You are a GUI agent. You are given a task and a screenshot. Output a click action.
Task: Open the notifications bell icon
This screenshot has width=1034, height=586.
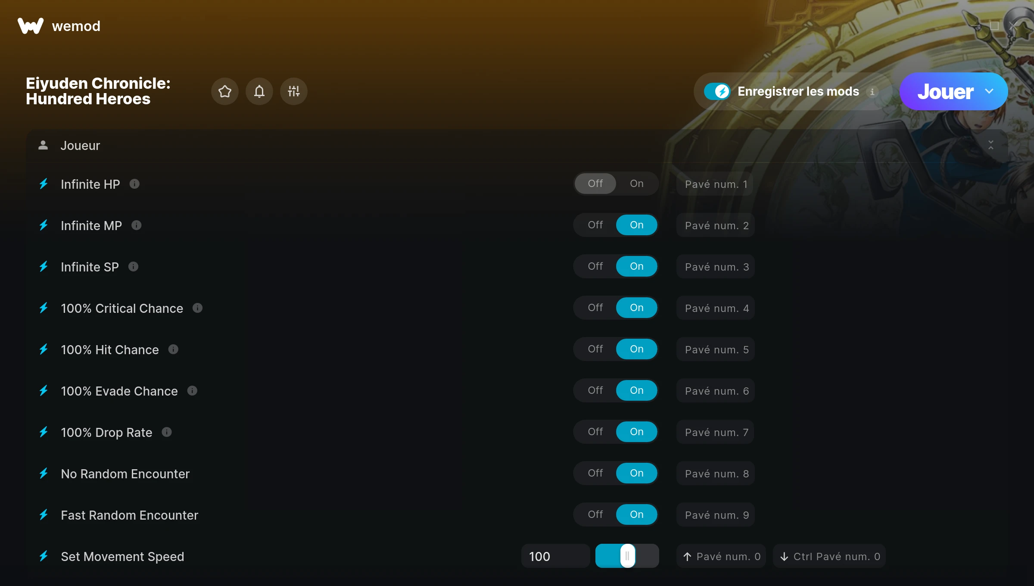point(259,91)
